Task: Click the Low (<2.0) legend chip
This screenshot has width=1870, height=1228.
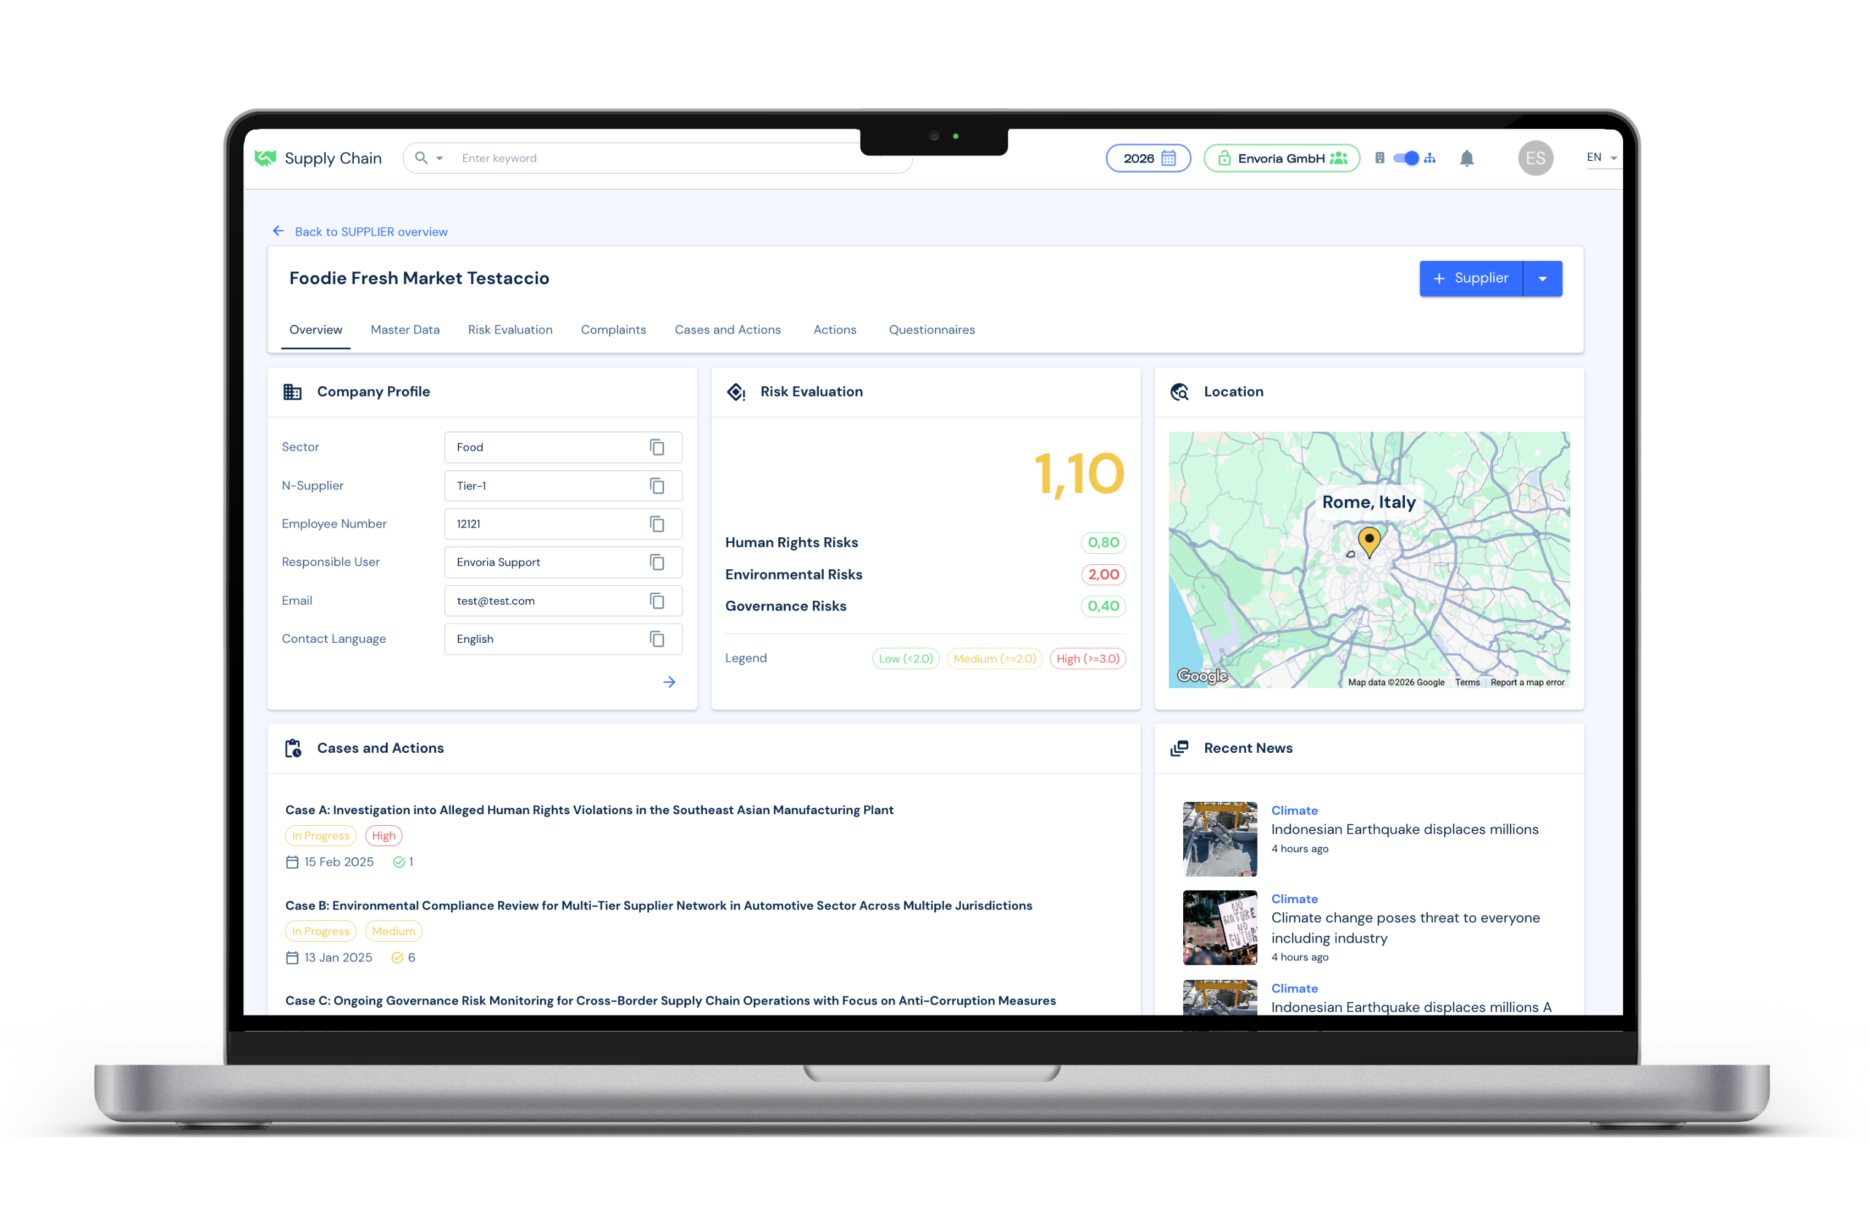Action: coord(906,659)
